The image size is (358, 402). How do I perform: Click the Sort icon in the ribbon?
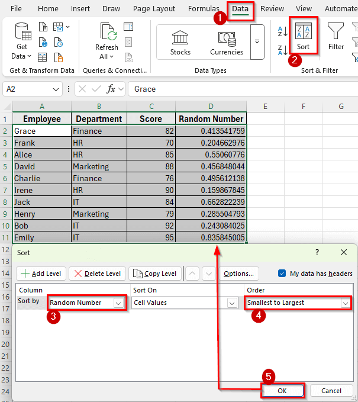tap(303, 36)
